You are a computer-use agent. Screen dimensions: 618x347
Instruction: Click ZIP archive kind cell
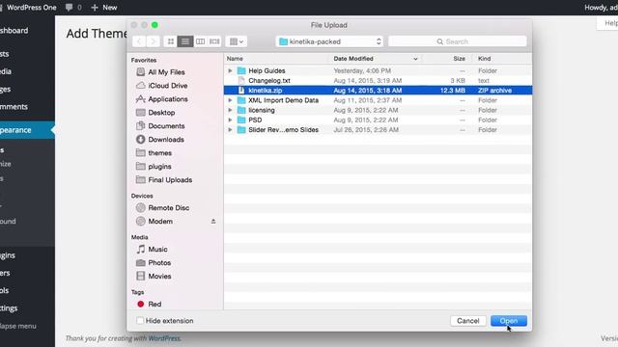(494, 91)
